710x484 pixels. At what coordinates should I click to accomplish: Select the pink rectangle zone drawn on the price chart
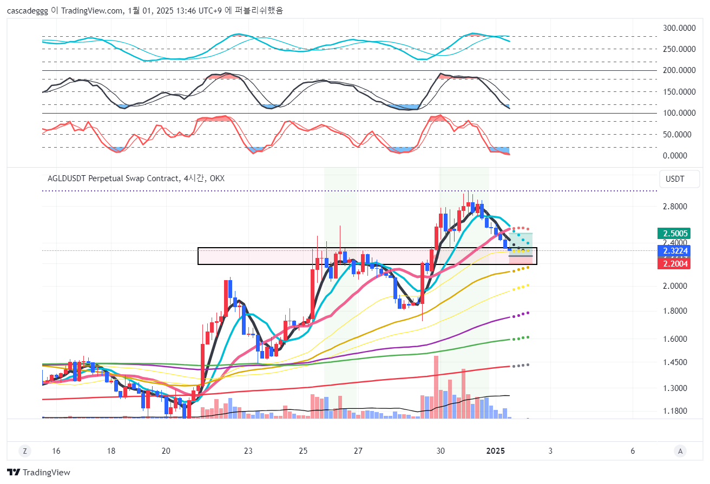tap(367, 256)
